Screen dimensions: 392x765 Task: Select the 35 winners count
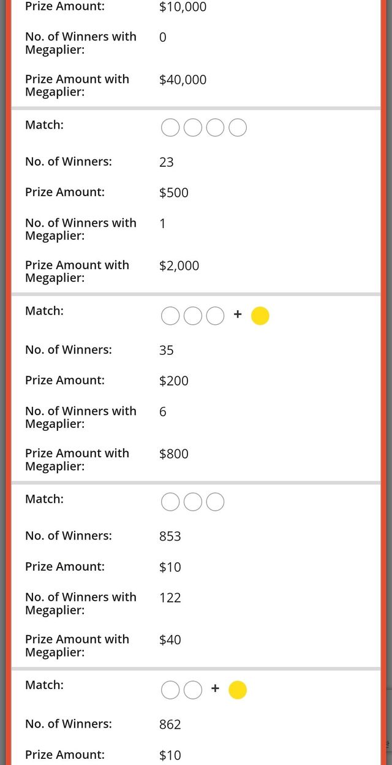[167, 350]
